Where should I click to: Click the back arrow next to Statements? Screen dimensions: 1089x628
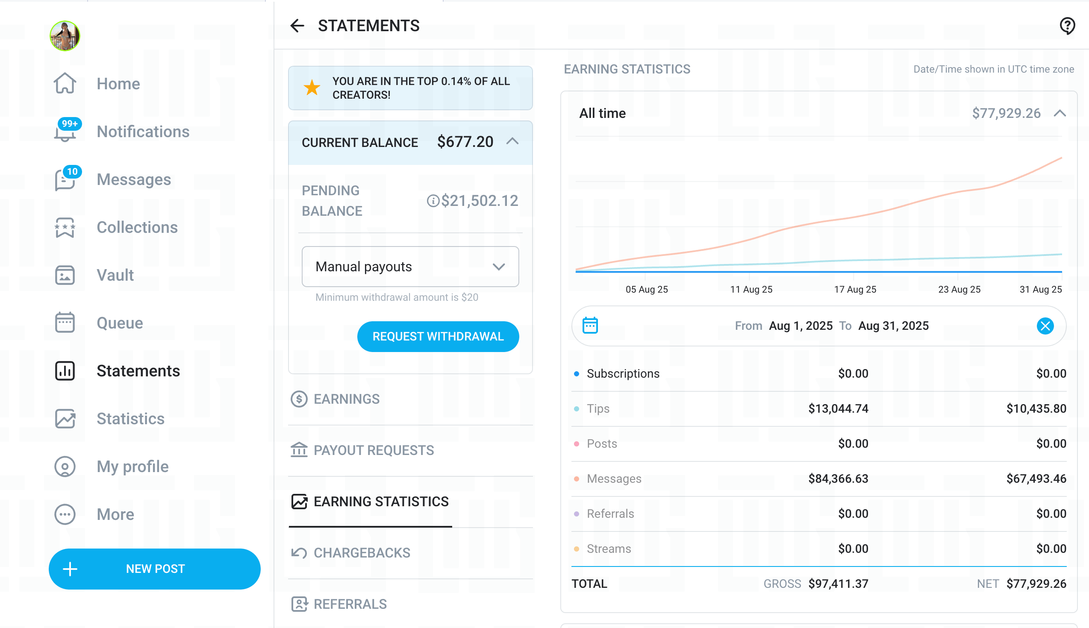click(297, 26)
